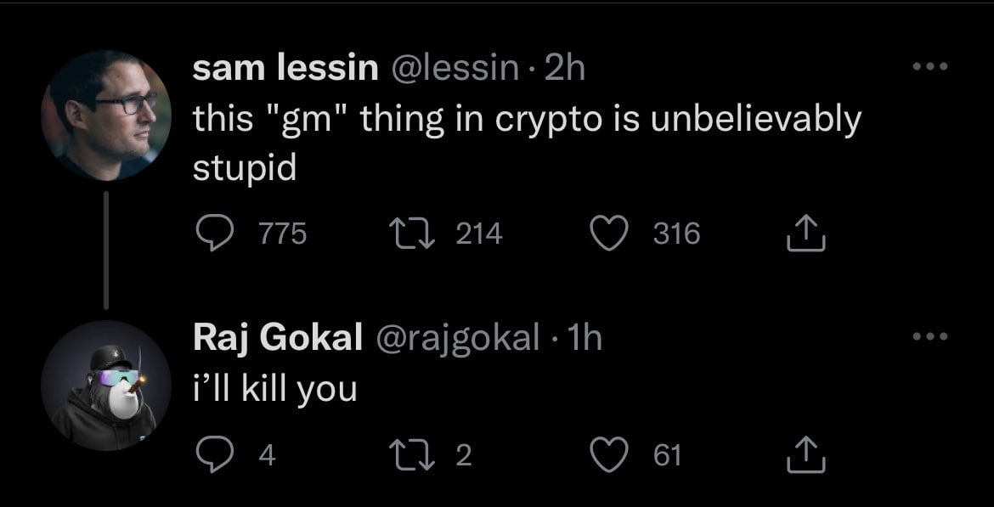The width and height of the screenshot is (994, 507).
Task: Visit the @rajgokal handle link
Action: 453,339
